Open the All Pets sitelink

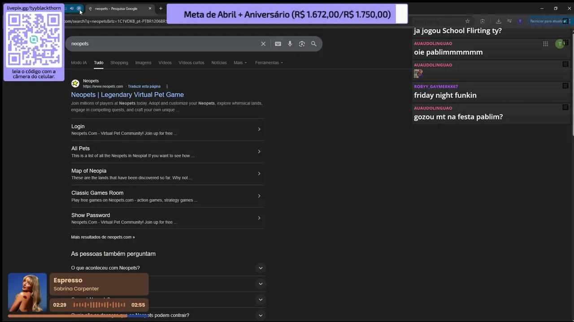pos(81,148)
